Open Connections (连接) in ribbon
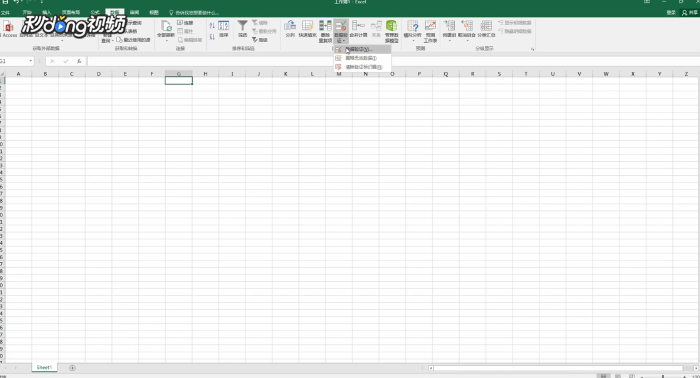Screen dimensions: 700x378 tap(185, 23)
